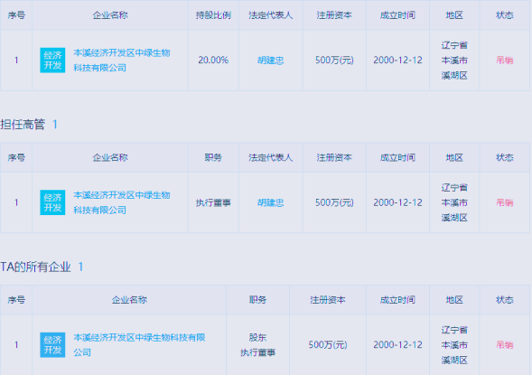Click the TA的所有企业 section heading
The width and height of the screenshot is (532, 375).
[x=35, y=267]
